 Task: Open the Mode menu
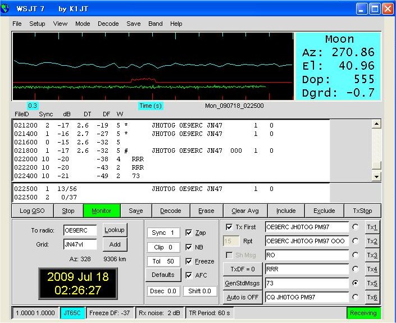[x=83, y=24]
